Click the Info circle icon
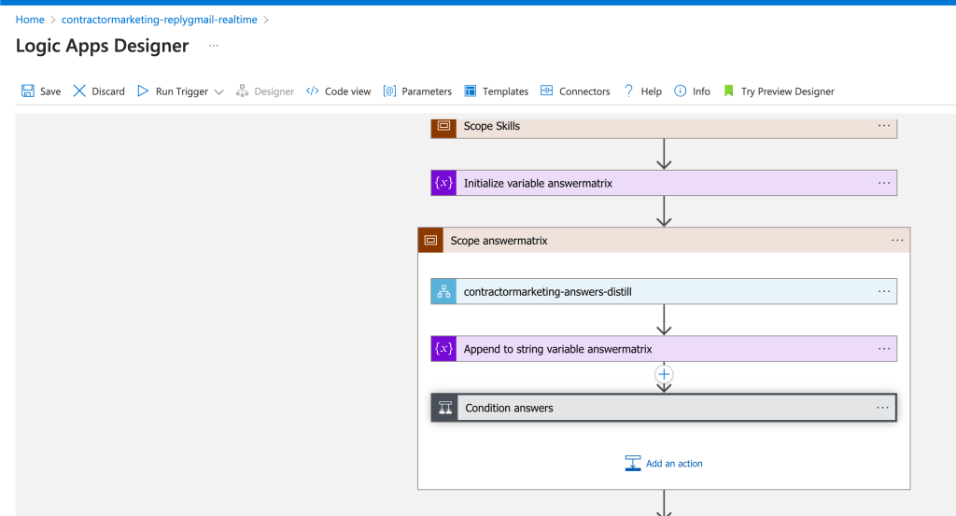 click(x=680, y=91)
